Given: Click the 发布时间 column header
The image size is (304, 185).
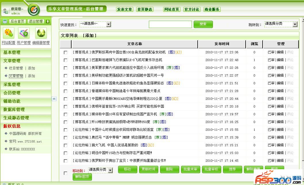Looking at the screenshot, I should [222, 44].
